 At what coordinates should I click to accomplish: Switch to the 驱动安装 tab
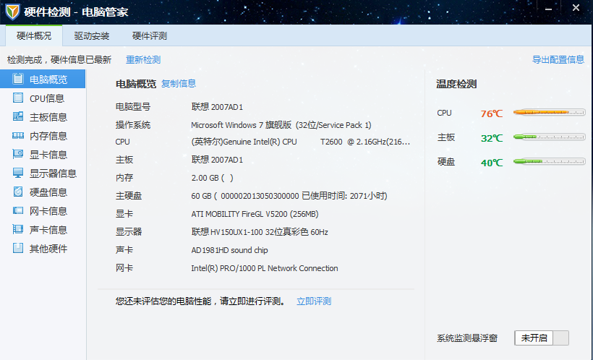92,36
